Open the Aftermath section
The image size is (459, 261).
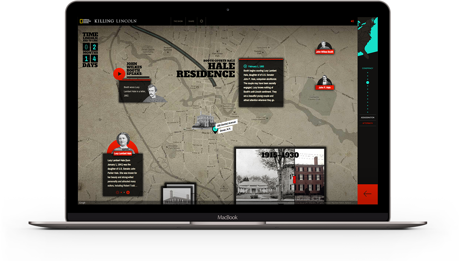pyautogui.click(x=367, y=123)
